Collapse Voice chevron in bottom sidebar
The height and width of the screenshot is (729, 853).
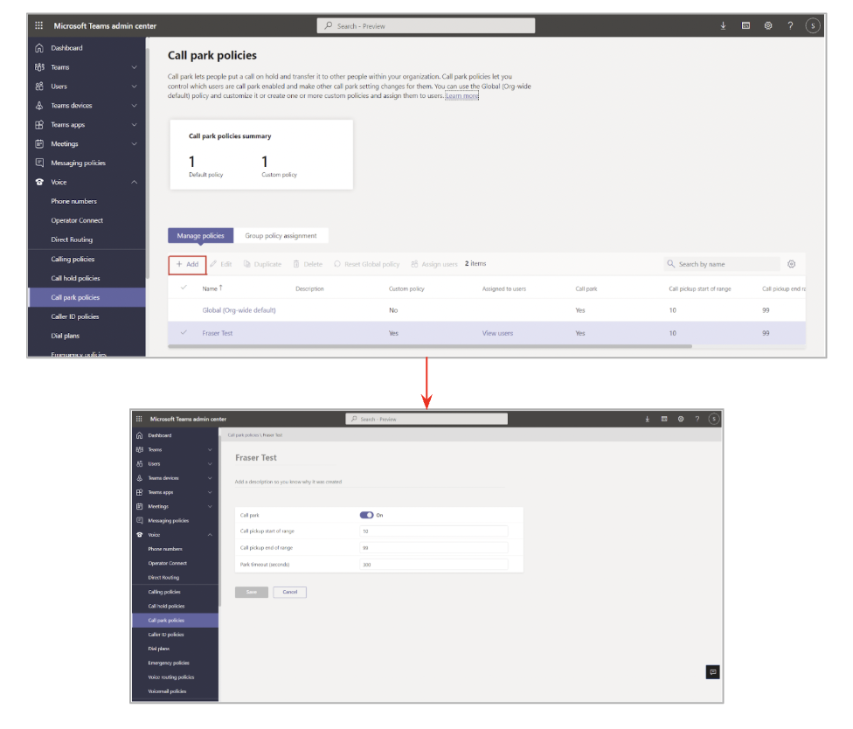click(210, 535)
